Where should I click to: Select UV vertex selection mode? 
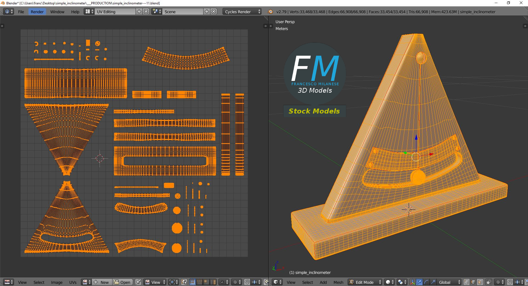point(193,282)
